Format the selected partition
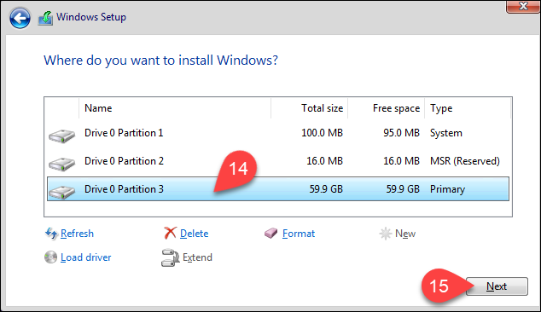The width and height of the screenshot is (541, 312). coord(299,234)
